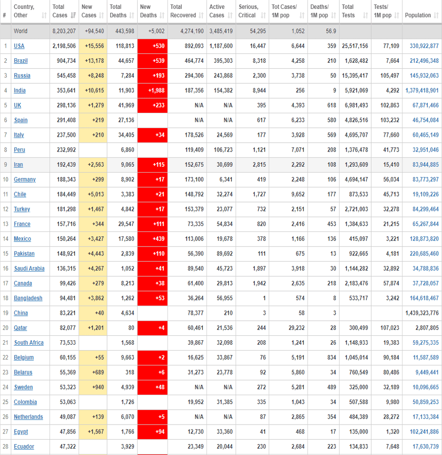Open the USA country link
The width and height of the screenshot is (442, 455).
[x=19, y=46]
